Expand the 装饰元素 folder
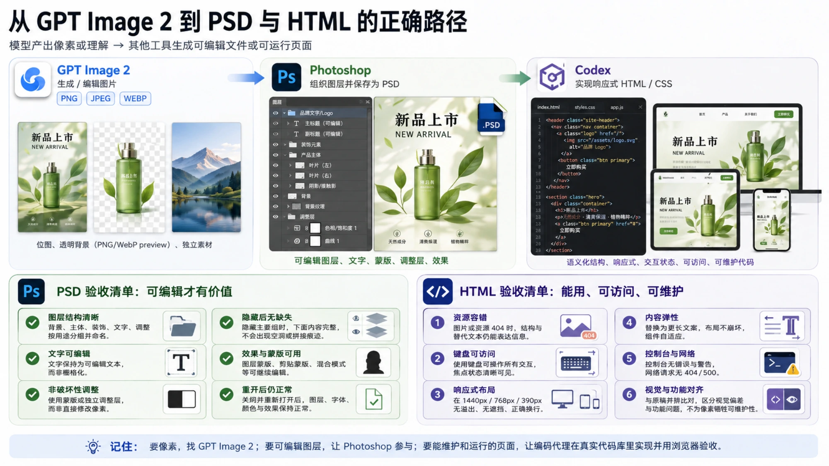Viewport: 829px width, 466px height. [x=285, y=145]
